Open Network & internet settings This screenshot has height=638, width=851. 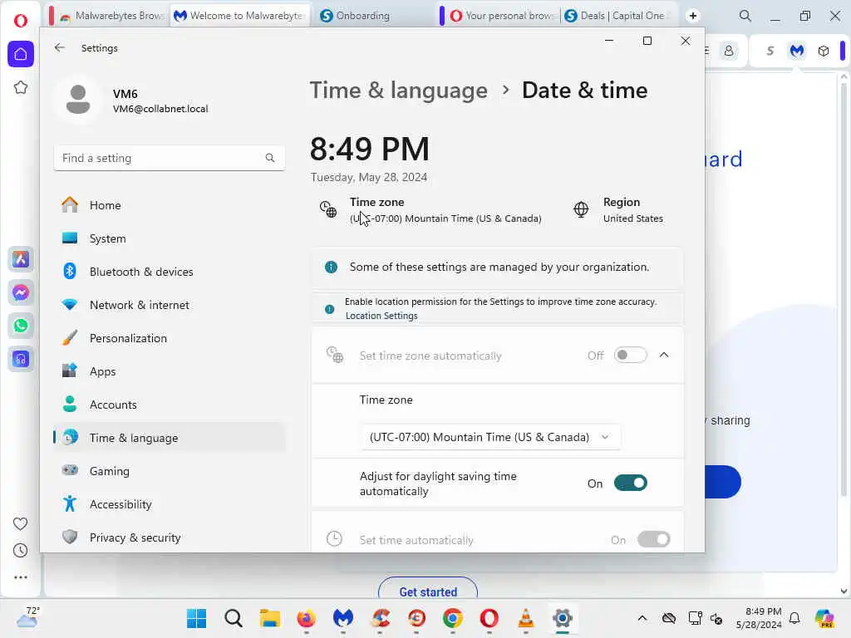tap(170, 305)
